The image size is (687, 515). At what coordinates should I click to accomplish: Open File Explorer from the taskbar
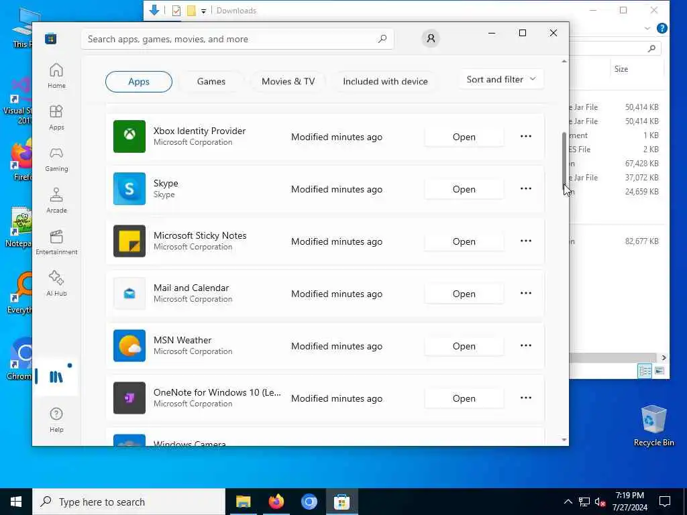[243, 502]
